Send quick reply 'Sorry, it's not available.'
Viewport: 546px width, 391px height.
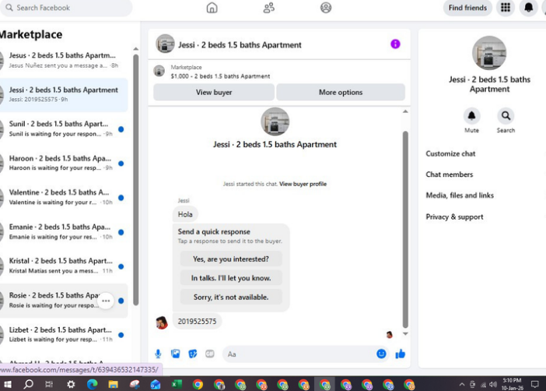[x=231, y=298]
